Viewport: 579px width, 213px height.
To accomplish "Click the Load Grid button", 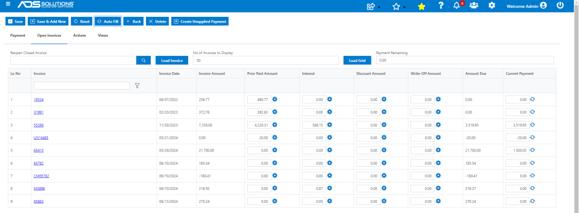I will coord(357,60).
